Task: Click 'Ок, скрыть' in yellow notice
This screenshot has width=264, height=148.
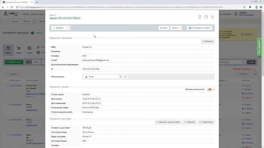Action: [247, 34]
